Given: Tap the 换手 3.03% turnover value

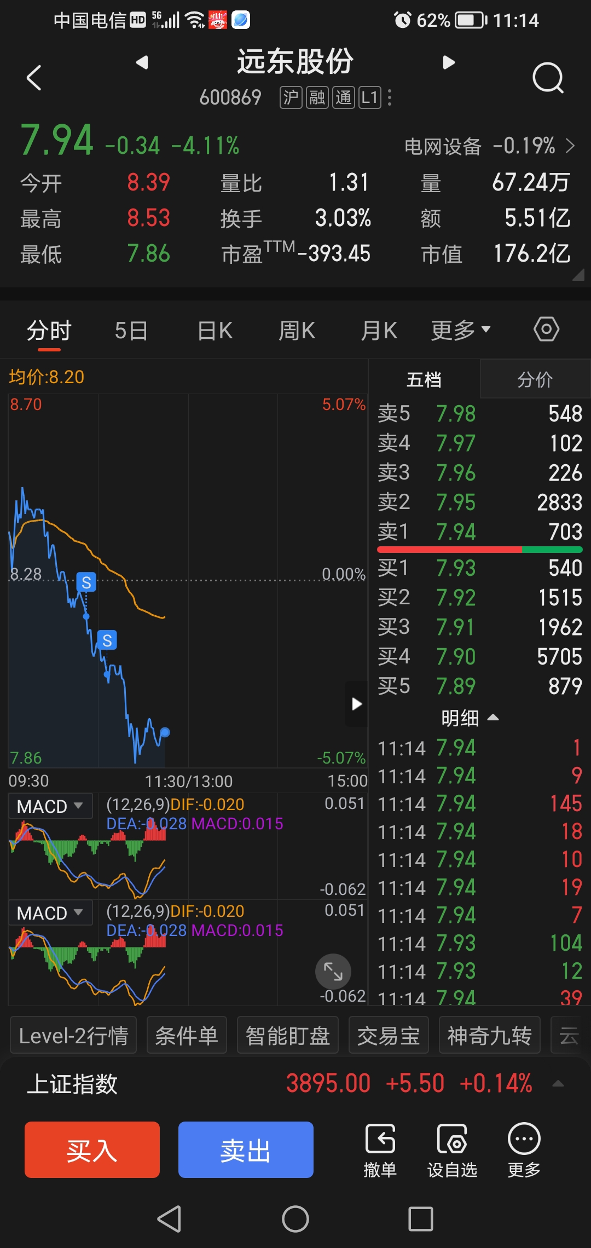Looking at the screenshot, I should coord(343,218).
